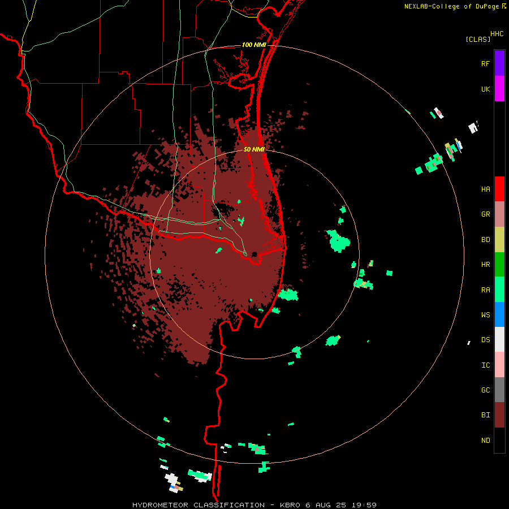Screen dimensions: 509x509
Task: Click the WS blue legend swatch
Action: pos(499,314)
